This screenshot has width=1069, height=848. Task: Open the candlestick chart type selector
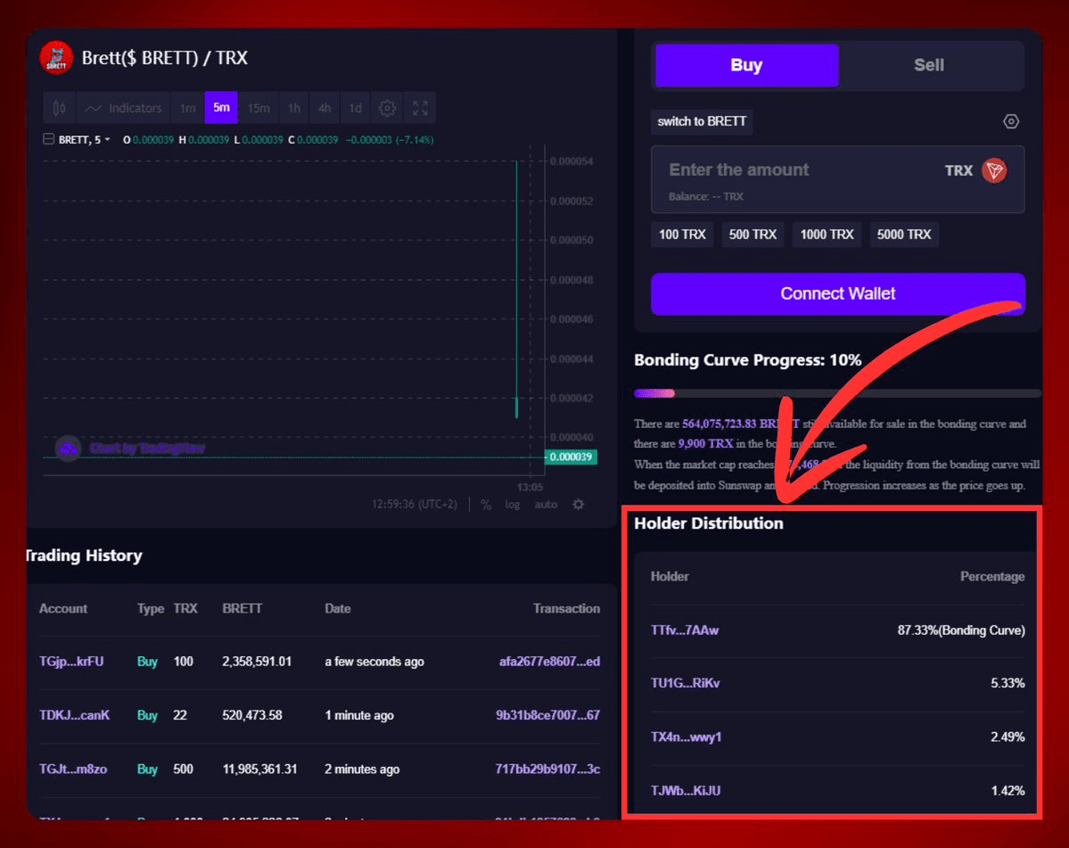(x=60, y=108)
